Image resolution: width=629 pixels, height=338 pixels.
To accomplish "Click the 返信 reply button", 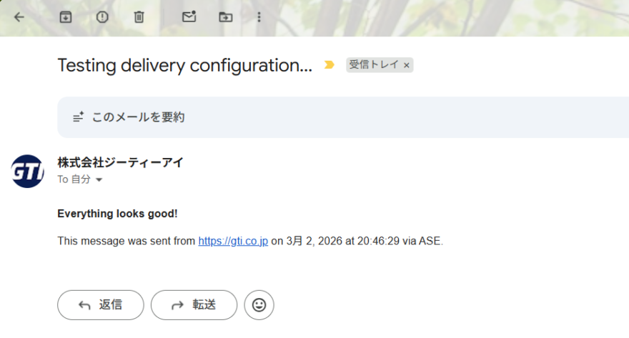I will 101,305.
